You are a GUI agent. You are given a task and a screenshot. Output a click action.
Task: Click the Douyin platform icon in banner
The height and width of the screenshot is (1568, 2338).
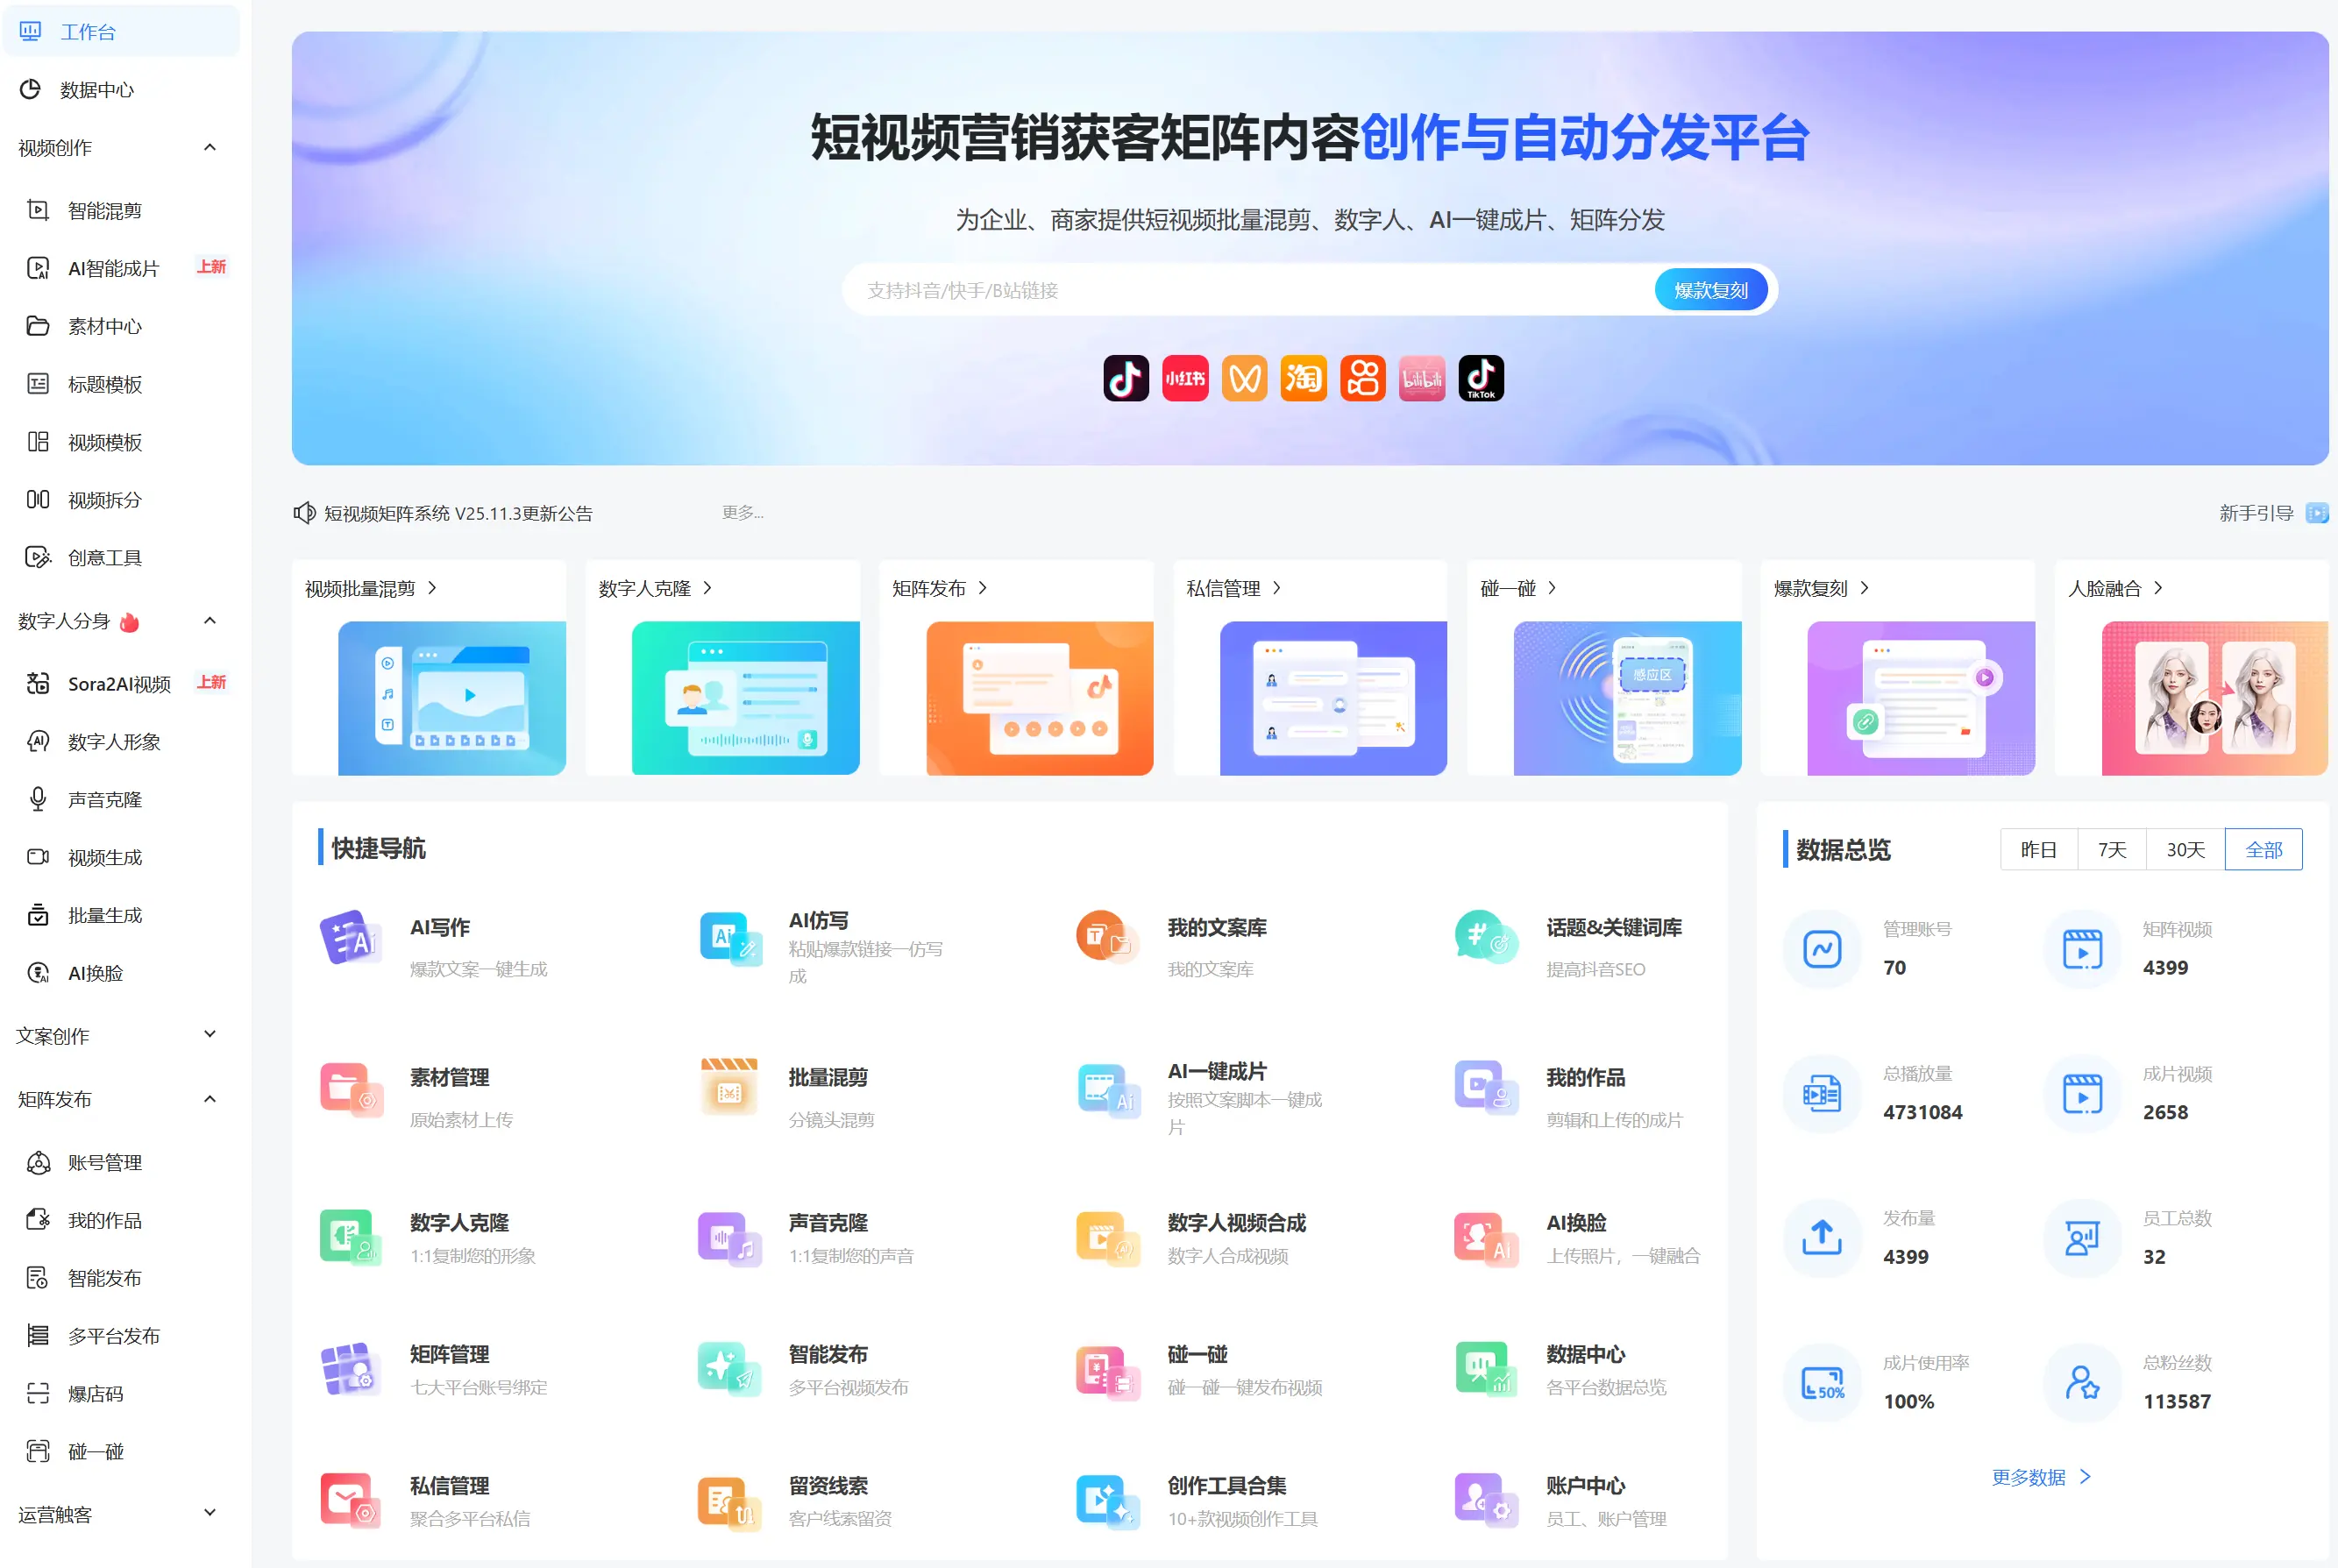[1125, 378]
